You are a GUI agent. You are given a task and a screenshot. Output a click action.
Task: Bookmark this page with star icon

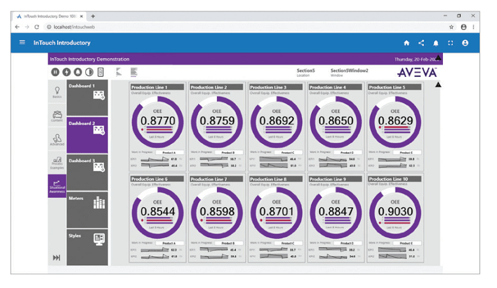[452, 27]
